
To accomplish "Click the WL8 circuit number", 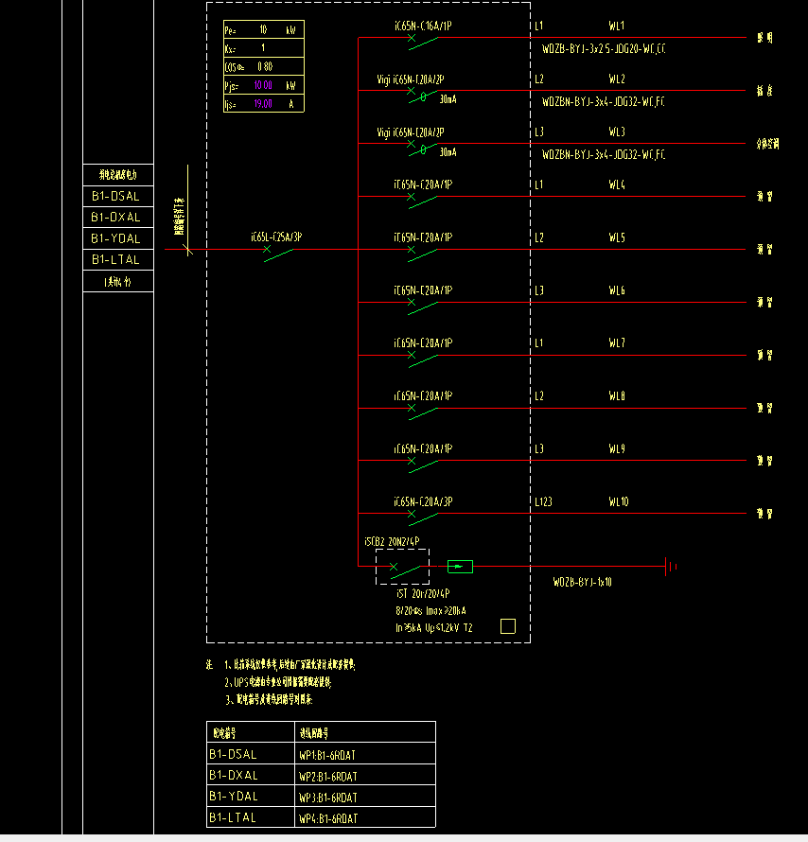I will [x=617, y=395].
